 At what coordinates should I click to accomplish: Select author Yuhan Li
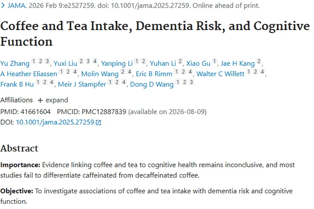pyautogui.click(x=163, y=64)
